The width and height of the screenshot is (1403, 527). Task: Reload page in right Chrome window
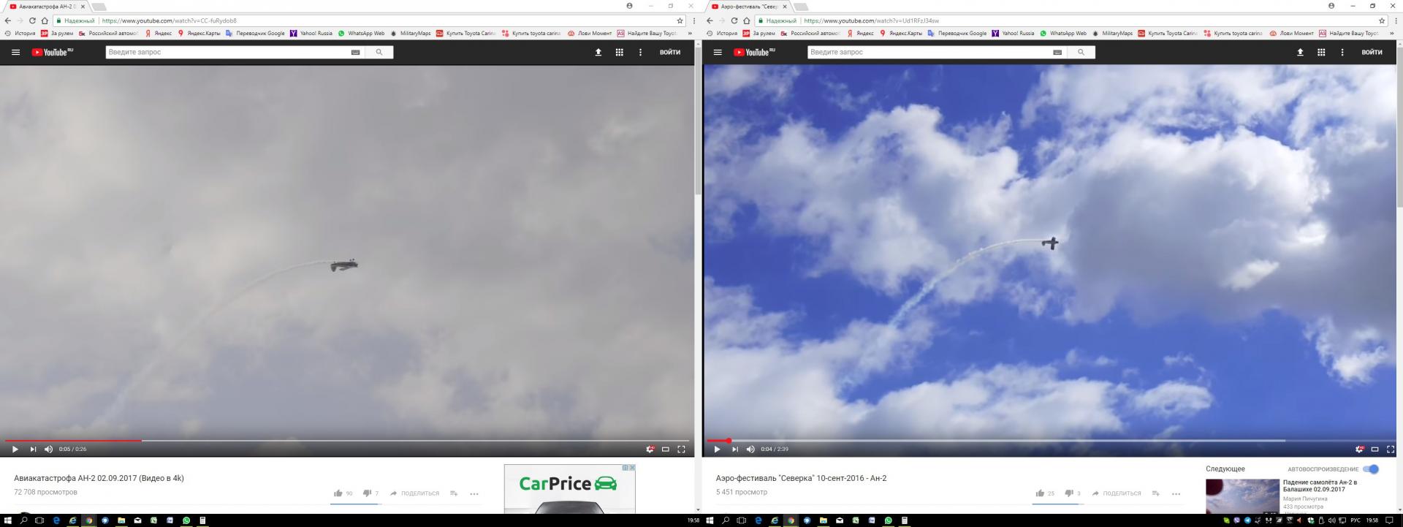(x=734, y=21)
